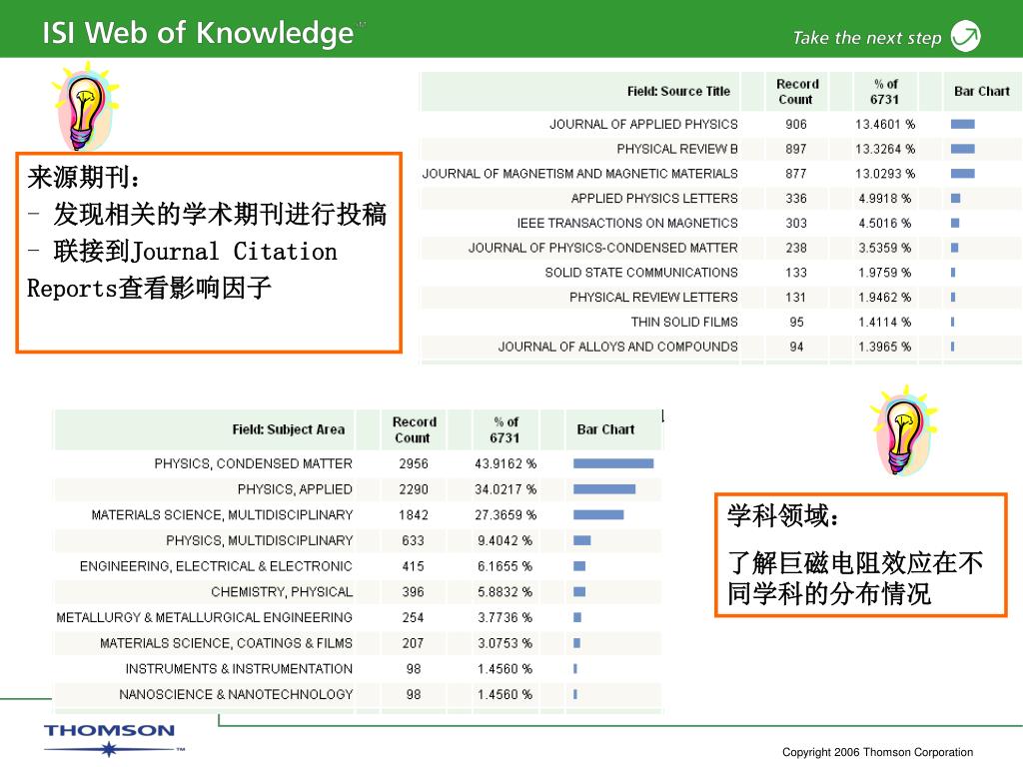The image size is (1023, 767).
Task: Click the 3.5359 % value
Action: [x=885, y=248]
